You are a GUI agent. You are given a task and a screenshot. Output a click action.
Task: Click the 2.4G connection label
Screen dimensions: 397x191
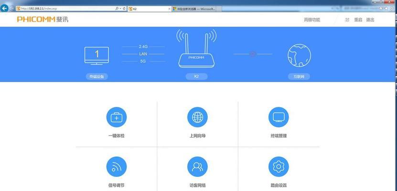point(143,46)
